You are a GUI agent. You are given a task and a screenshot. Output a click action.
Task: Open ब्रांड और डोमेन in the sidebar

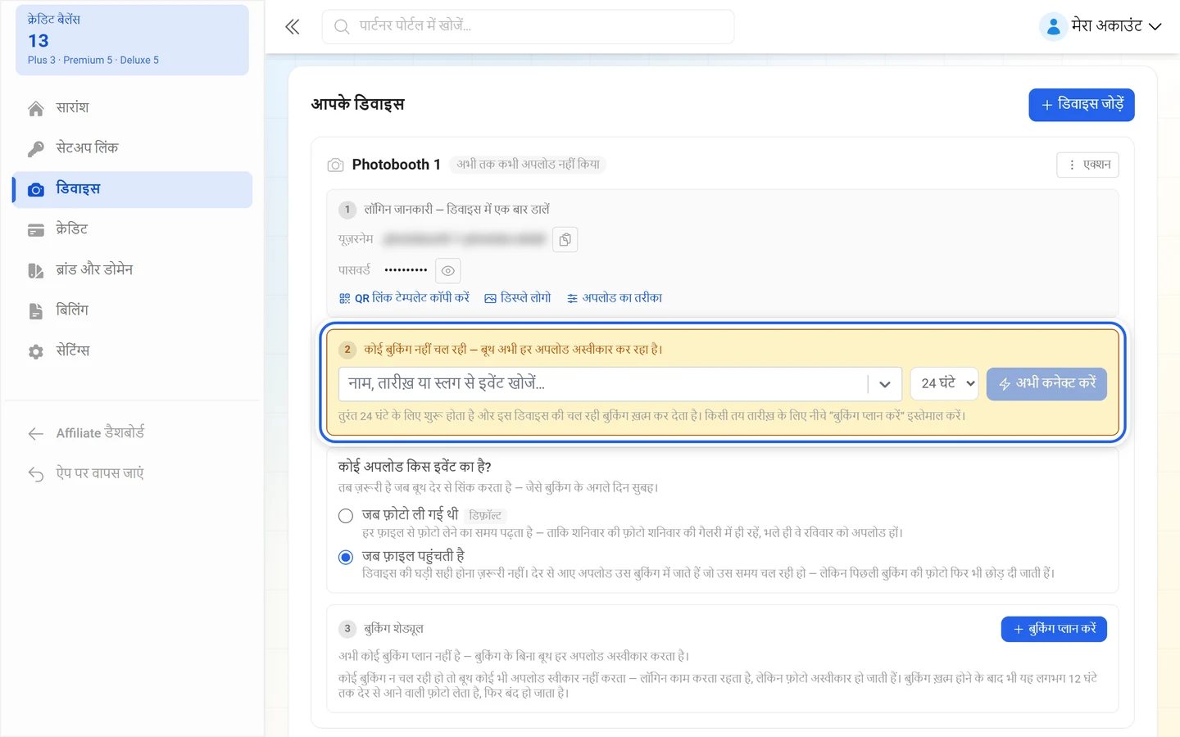coord(132,270)
